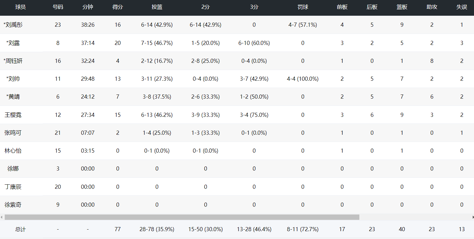Select 刘帅's free throw cell 4-4 (100.0%)
This screenshot has width=474, height=239.
pyautogui.click(x=302, y=79)
